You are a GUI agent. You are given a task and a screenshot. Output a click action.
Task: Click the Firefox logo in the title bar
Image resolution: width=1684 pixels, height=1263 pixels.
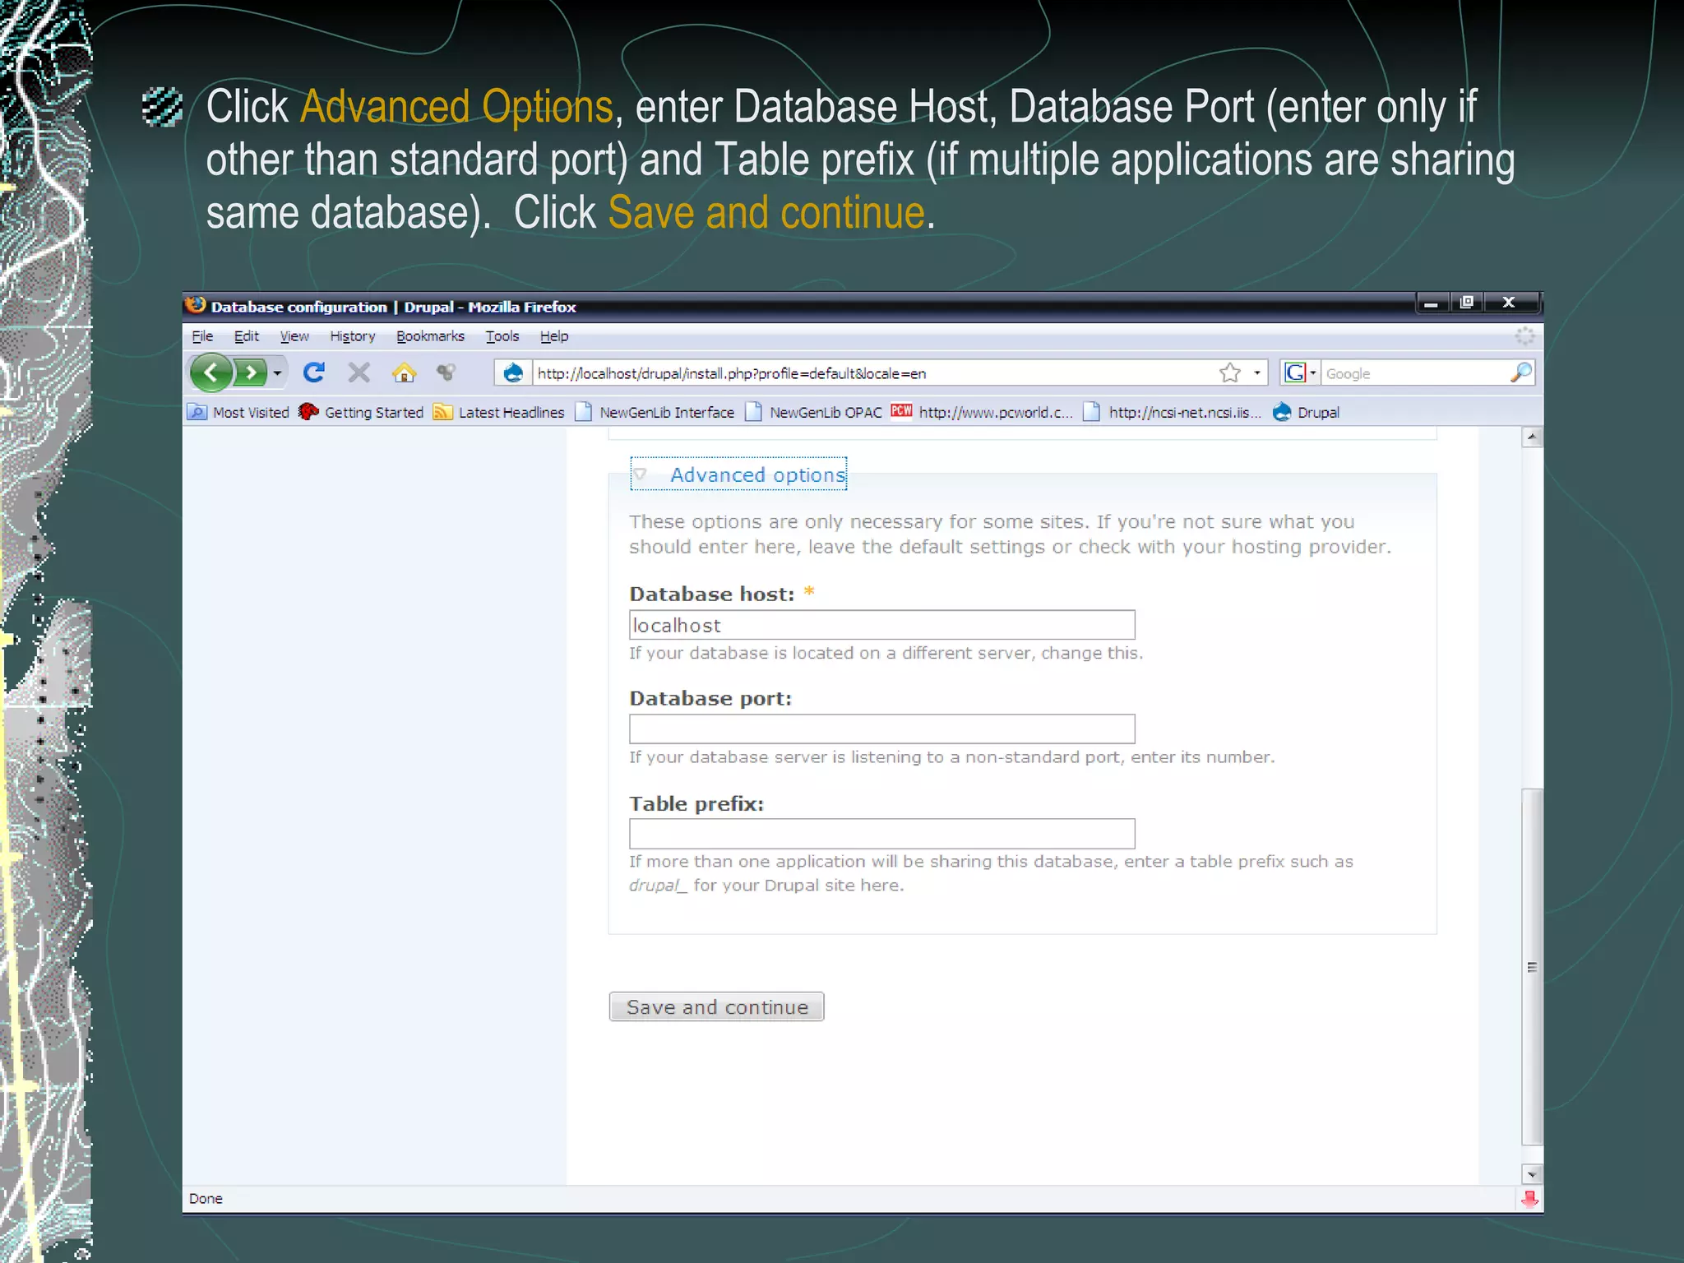click(196, 305)
